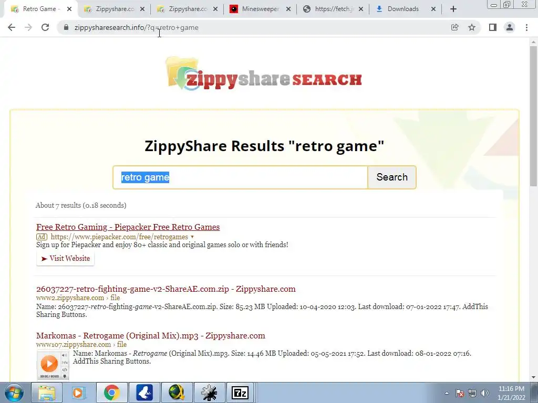View site security padlock info
The image size is (538, 403).
pyautogui.click(x=66, y=27)
